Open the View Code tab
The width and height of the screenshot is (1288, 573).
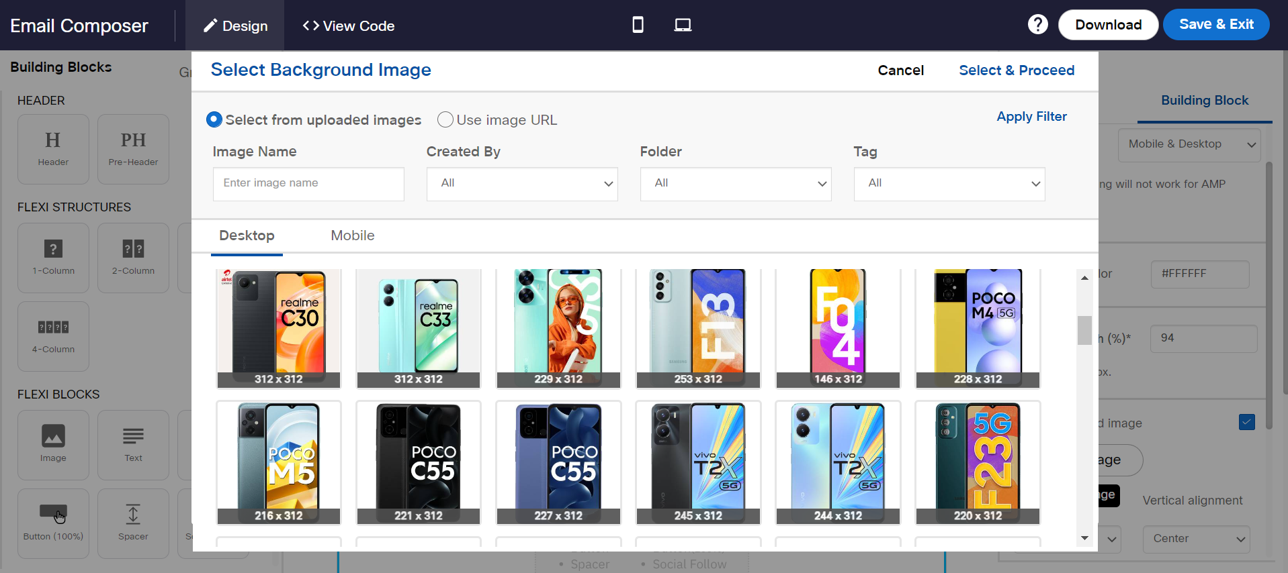348,25
